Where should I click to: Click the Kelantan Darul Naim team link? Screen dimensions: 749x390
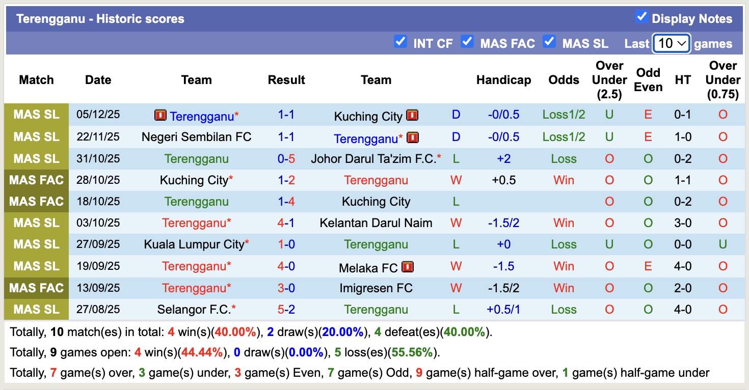(x=376, y=223)
